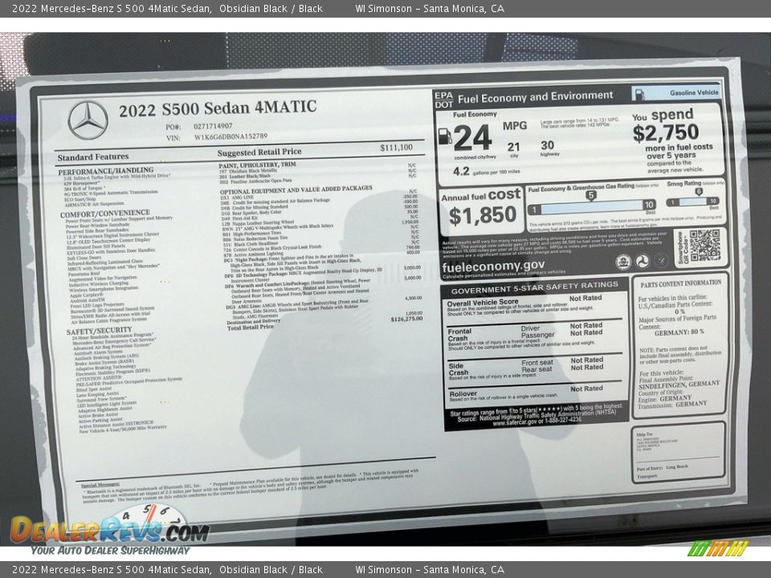Click the Mercedes-Benz star logo
This screenshot has height=578, width=771.
88,120
